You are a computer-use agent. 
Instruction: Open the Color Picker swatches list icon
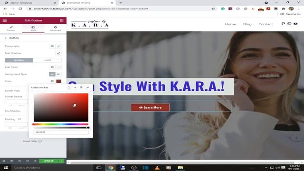(x=81, y=87)
